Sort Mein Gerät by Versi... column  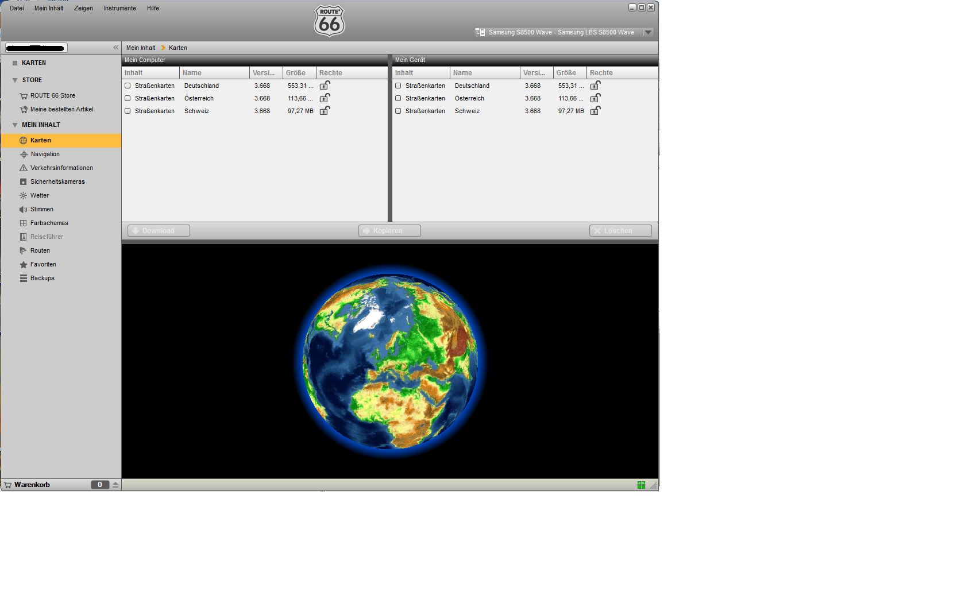pos(537,73)
